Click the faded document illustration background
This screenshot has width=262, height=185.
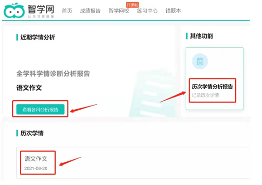(152, 93)
